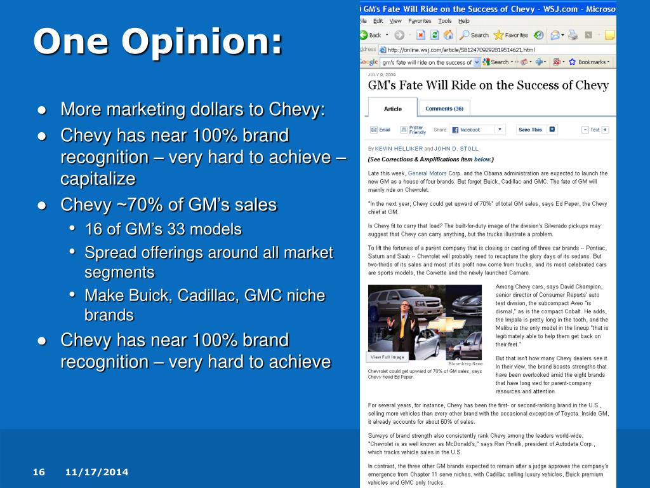This screenshot has width=650, height=488.
Task: Expand the Share facebook dropdown arrow
Action: pyautogui.click(x=500, y=130)
